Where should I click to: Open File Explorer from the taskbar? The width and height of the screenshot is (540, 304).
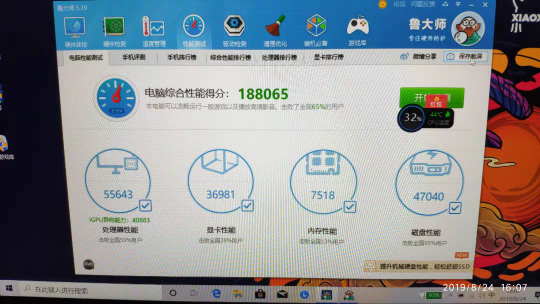coord(238,293)
